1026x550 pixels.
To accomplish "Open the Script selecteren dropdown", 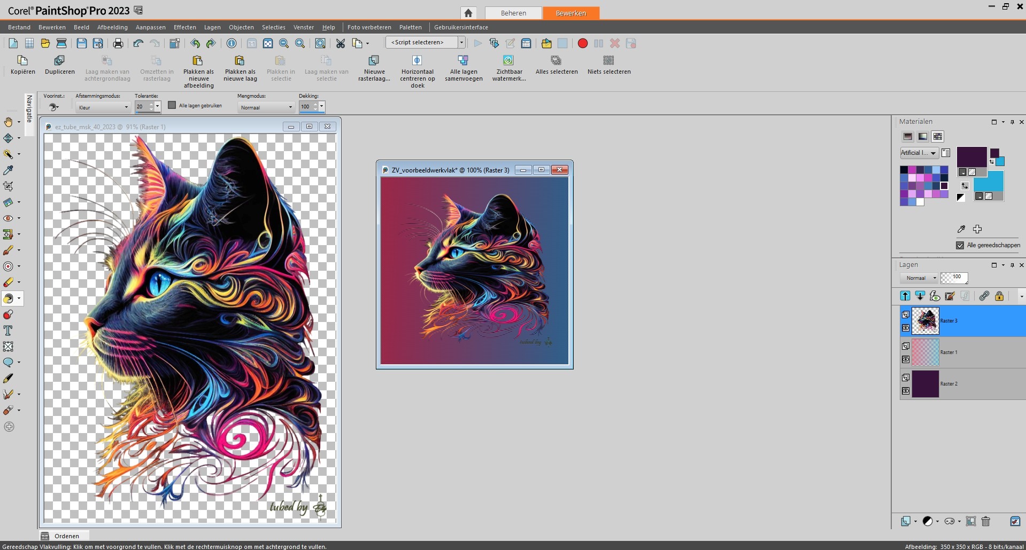I will pos(461,42).
